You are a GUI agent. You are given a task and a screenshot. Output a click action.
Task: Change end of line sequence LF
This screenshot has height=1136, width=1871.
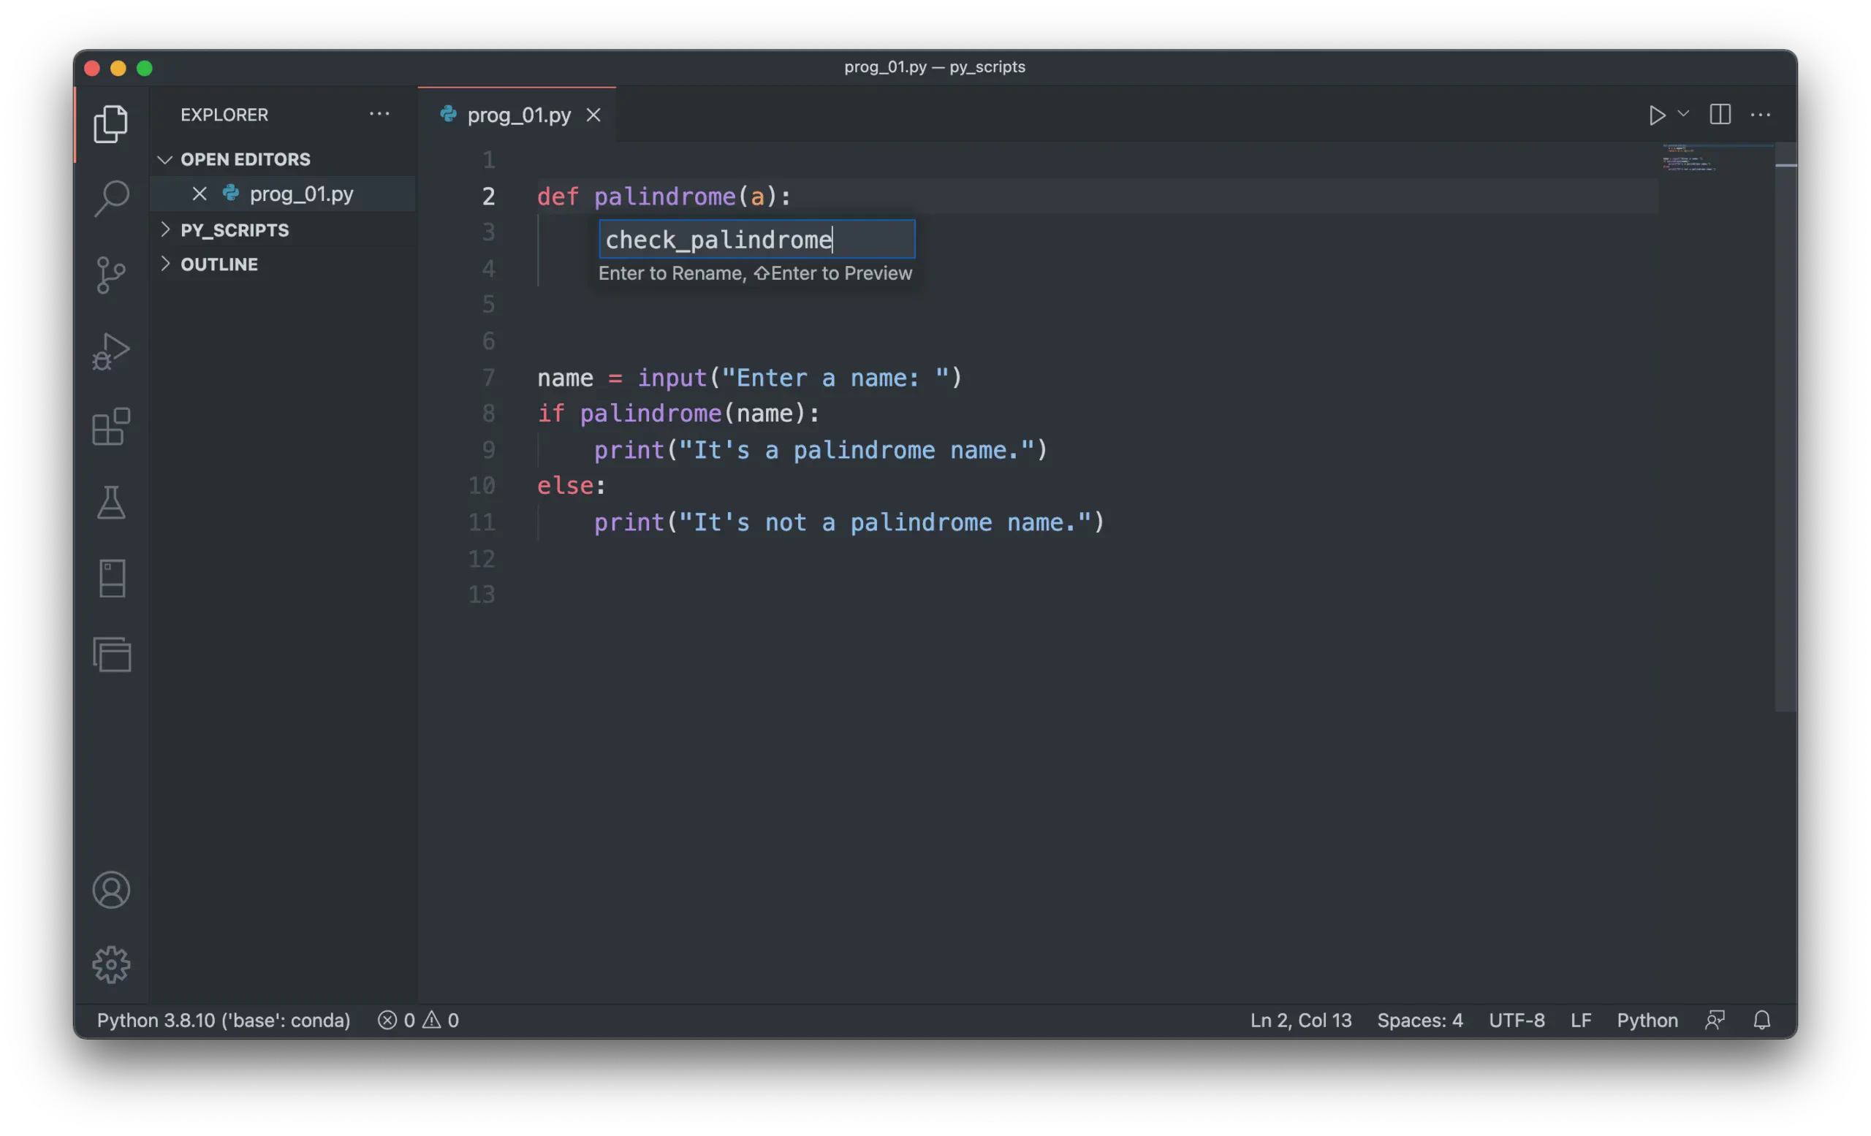(x=1581, y=1020)
